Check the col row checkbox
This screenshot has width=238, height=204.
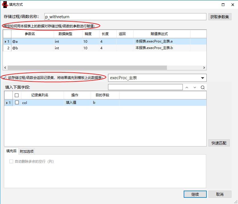17,103
